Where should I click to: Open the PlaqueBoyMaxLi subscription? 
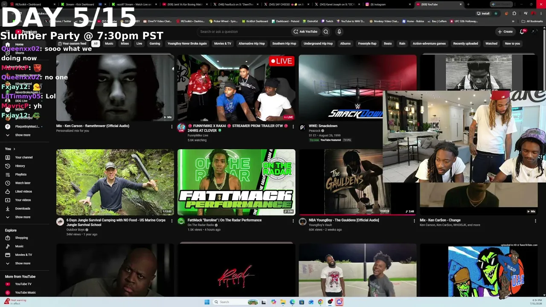(x=23, y=127)
